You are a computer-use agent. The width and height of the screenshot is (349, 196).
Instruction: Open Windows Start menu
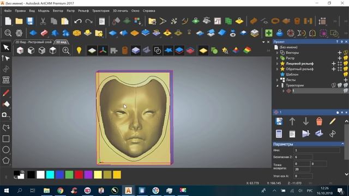[7, 191]
